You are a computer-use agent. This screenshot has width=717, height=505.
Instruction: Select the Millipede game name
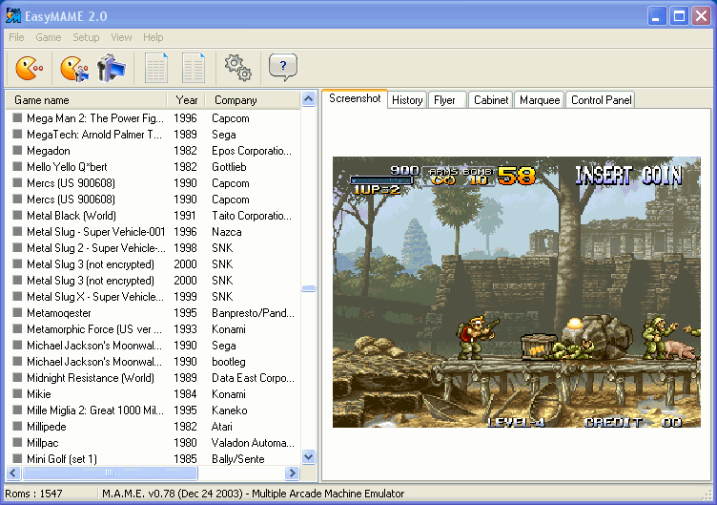[x=47, y=427]
